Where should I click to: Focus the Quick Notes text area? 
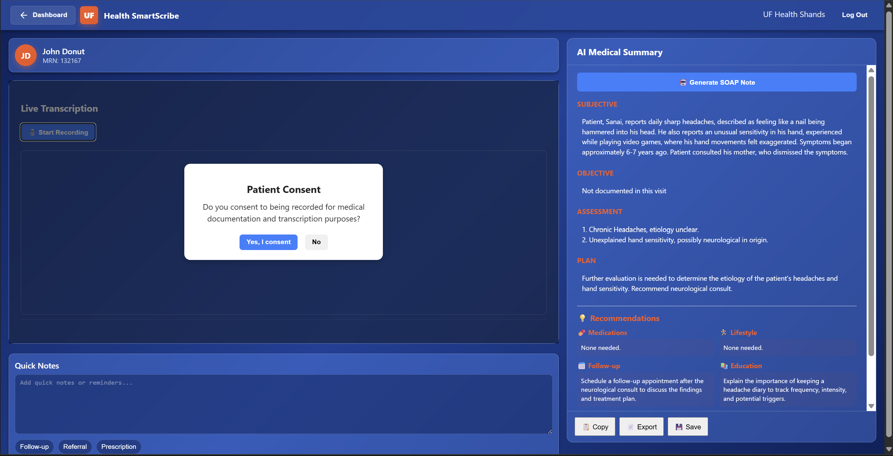pos(283,404)
